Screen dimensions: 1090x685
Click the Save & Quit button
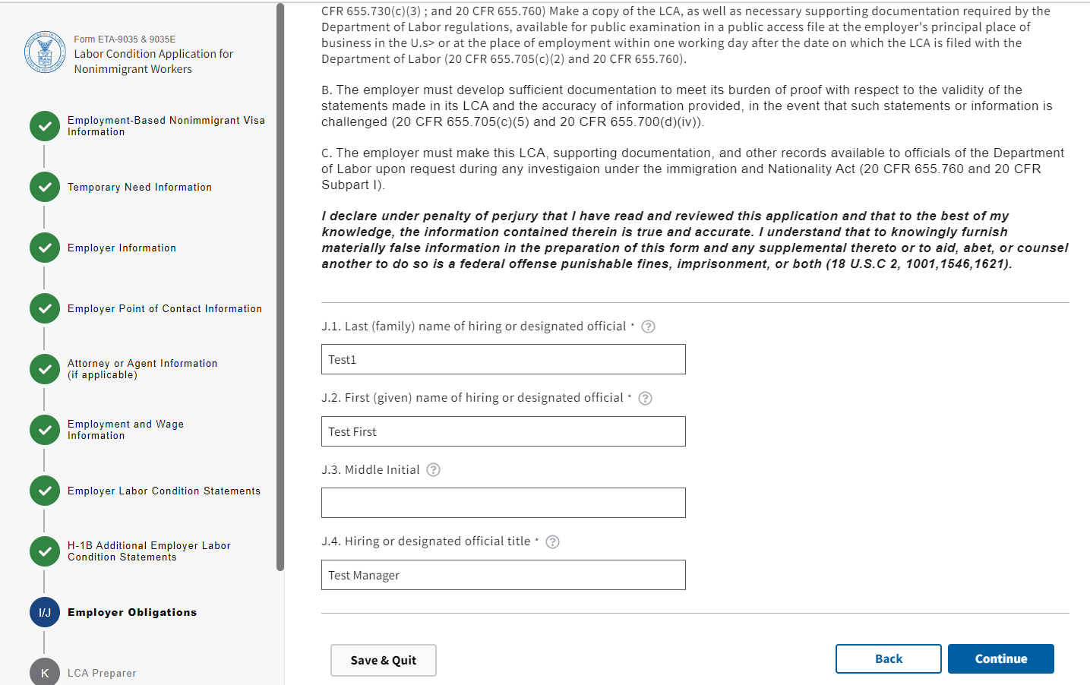pyautogui.click(x=383, y=661)
